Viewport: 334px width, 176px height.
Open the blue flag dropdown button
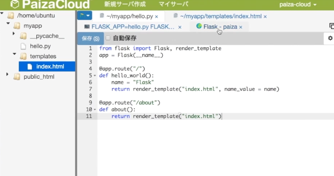pyautogui.click(x=85, y=15)
